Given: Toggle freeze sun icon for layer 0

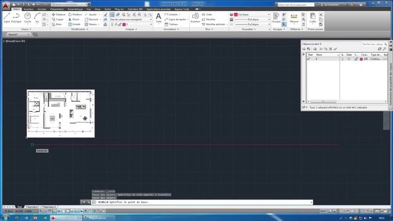Looking at the screenshot, I should click(349, 59).
